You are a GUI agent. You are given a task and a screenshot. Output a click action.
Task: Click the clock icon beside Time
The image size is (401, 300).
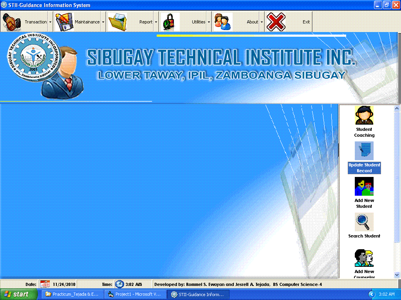coord(119,284)
